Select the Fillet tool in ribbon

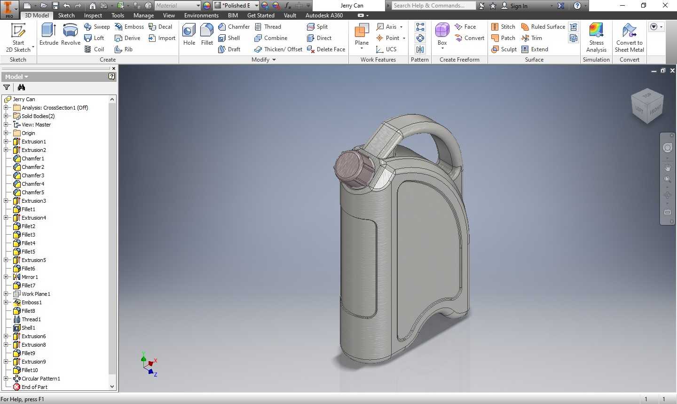[x=207, y=35]
